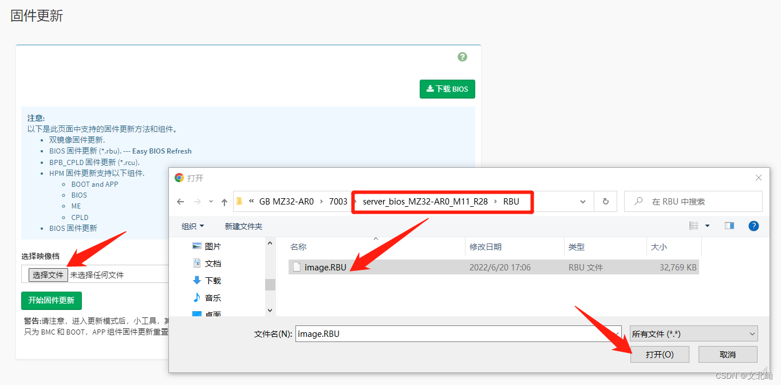
Task: Open file dialog help blue icon
Action: (754, 226)
